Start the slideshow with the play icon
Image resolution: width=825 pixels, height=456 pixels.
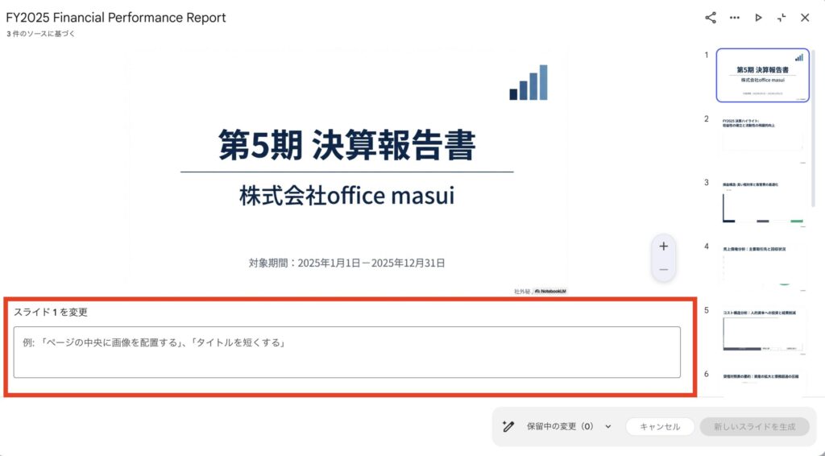[x=758, y=18]
